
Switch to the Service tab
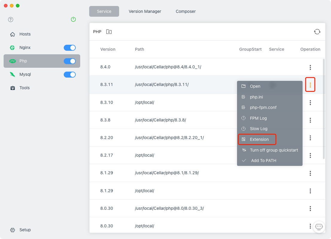click(104, 11)
